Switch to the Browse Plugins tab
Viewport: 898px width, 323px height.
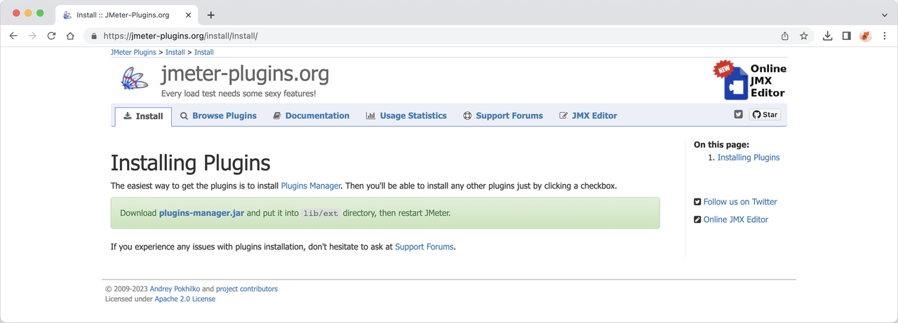(x=218, y=116)
